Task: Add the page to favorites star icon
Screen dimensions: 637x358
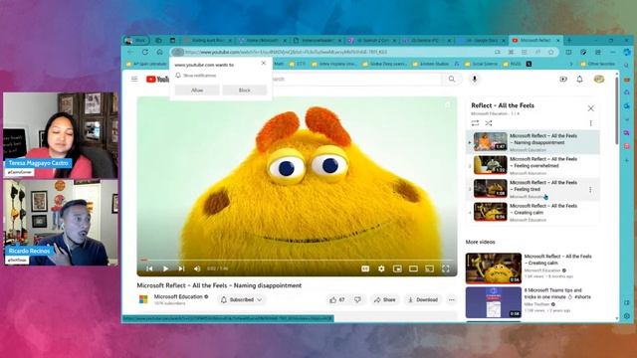Action: pos(550,52)
